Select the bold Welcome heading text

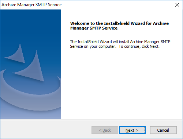119,26
